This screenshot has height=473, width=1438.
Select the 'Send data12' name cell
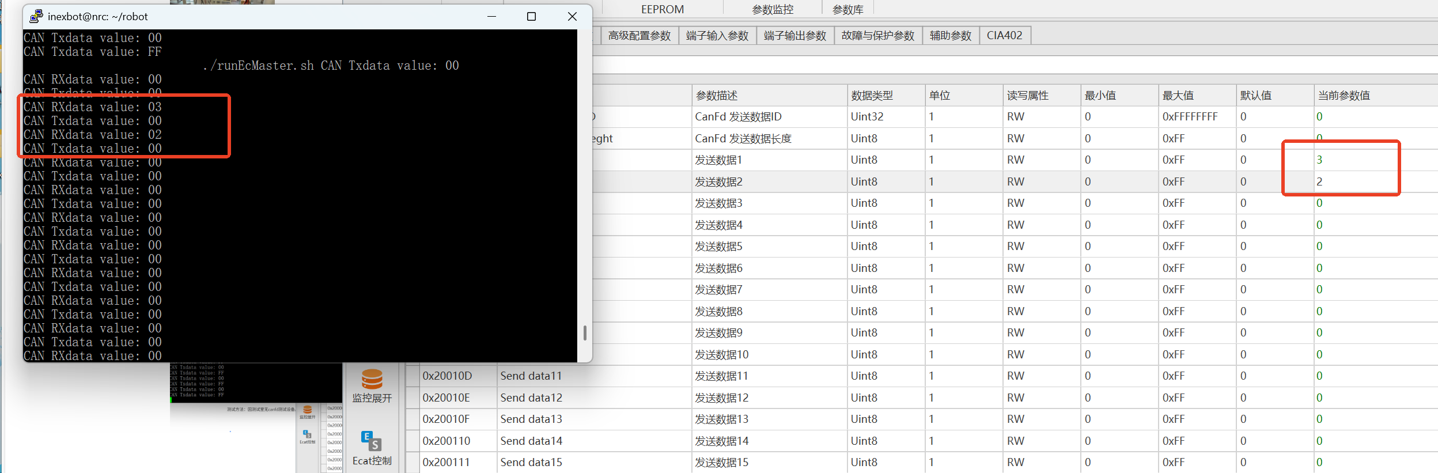pyautogui.click(x=595, y=398)
